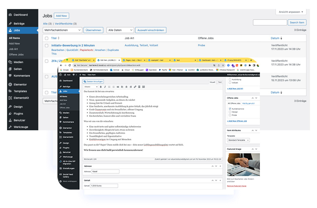This screenshot has height=208, width=317.
Task: Click the Add New button beside Jobs heading
Action: tap(61, 16)
